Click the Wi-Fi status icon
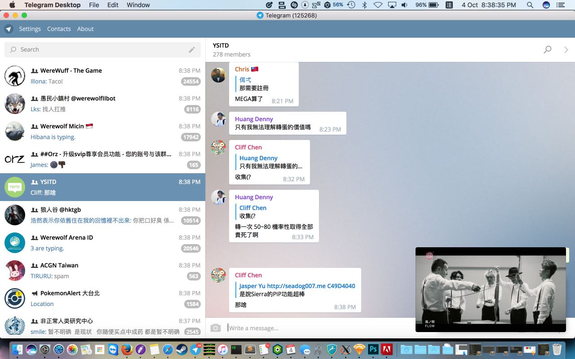This screenshot has height=359, width=575. pos(378,5)
